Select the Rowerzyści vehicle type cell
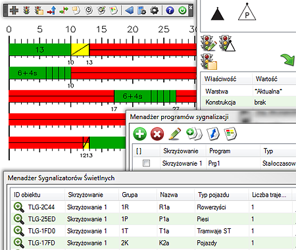This screenshot has height=250, width=296. [222, 207]
